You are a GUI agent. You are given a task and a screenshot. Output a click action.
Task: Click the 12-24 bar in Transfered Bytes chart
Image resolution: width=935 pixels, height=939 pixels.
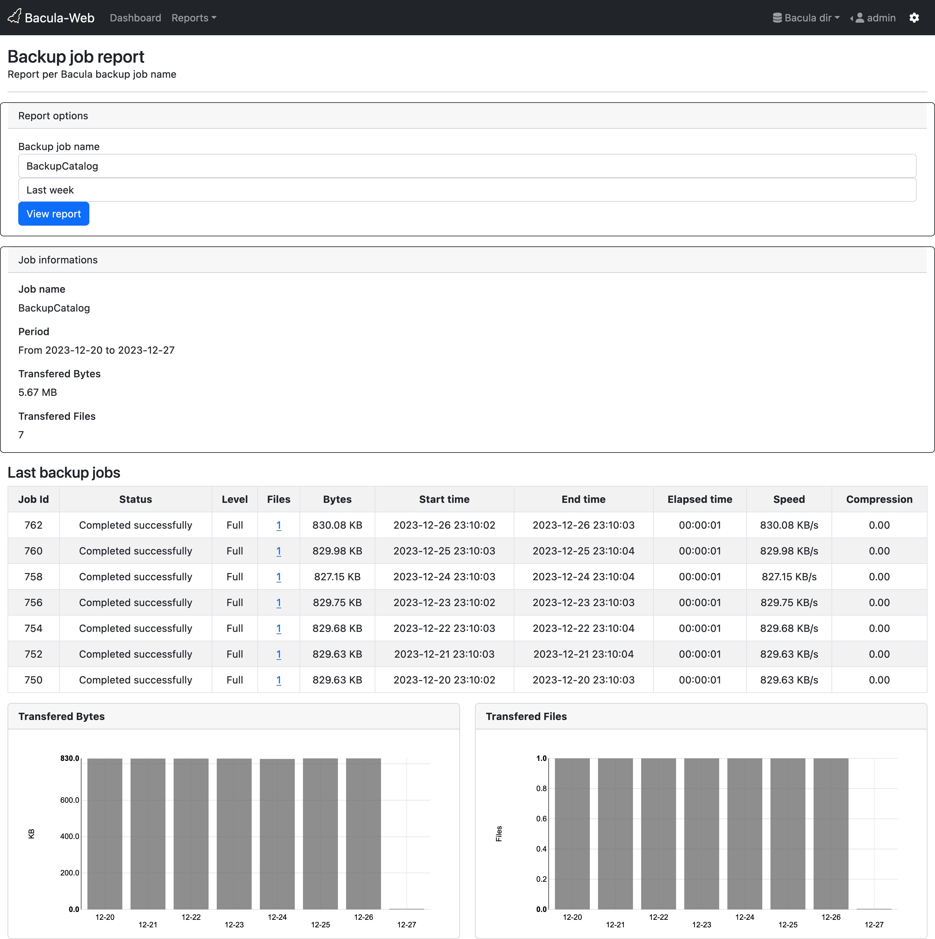(277, 834)
